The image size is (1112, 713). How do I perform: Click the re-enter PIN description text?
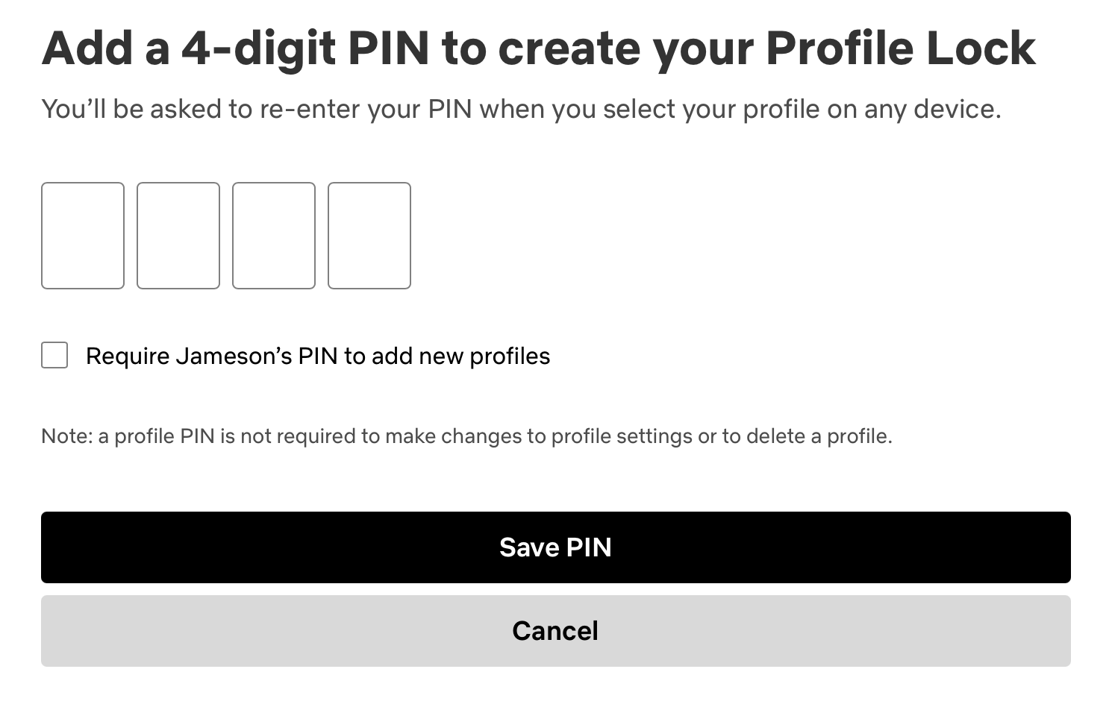tap(522, 109)
